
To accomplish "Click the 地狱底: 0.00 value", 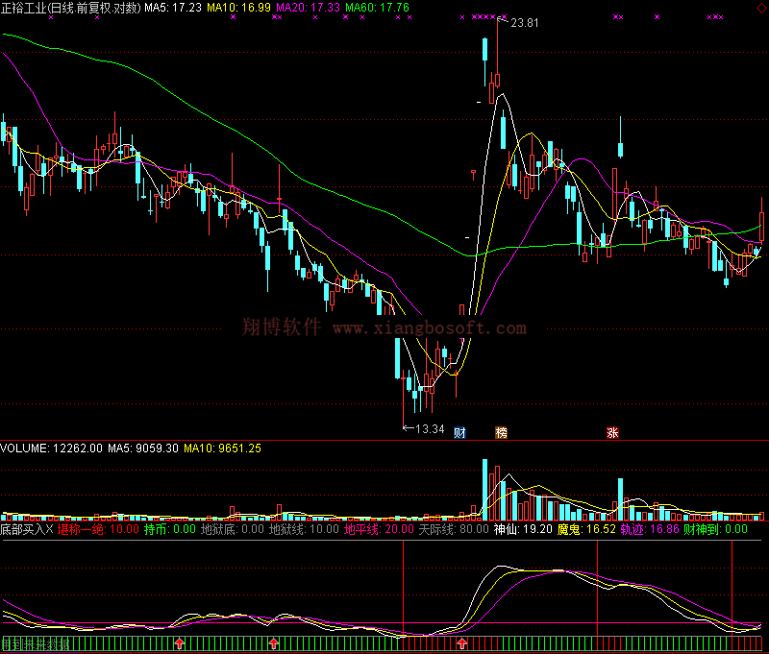I will coord(233,529).
